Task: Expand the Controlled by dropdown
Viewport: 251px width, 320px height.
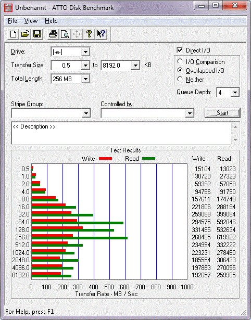Action: (190, 113)
